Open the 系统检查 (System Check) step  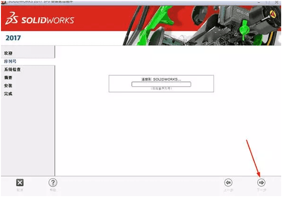point(12,70)
